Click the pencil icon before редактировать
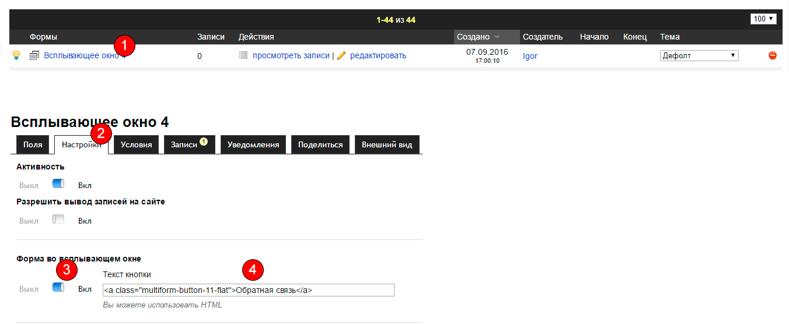 [341, 55]
